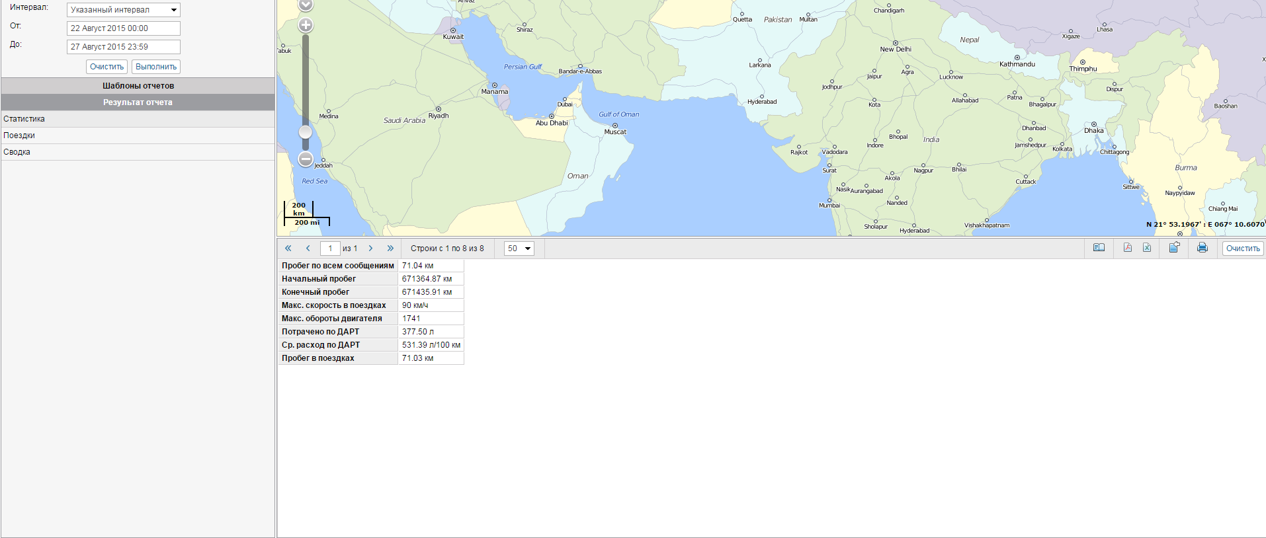Pan the map down using arrow button

click(x=306, y=5)
